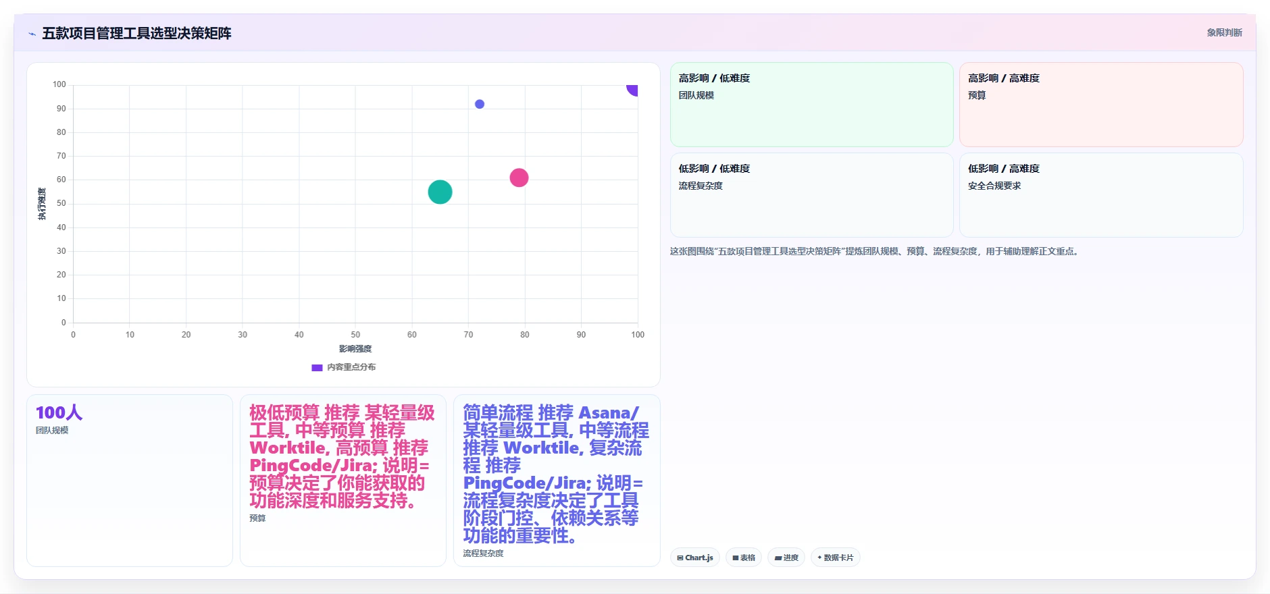1270x594 pixels.
Task: Select the 进度 tag chip
Action: click(x=786, y=558)
